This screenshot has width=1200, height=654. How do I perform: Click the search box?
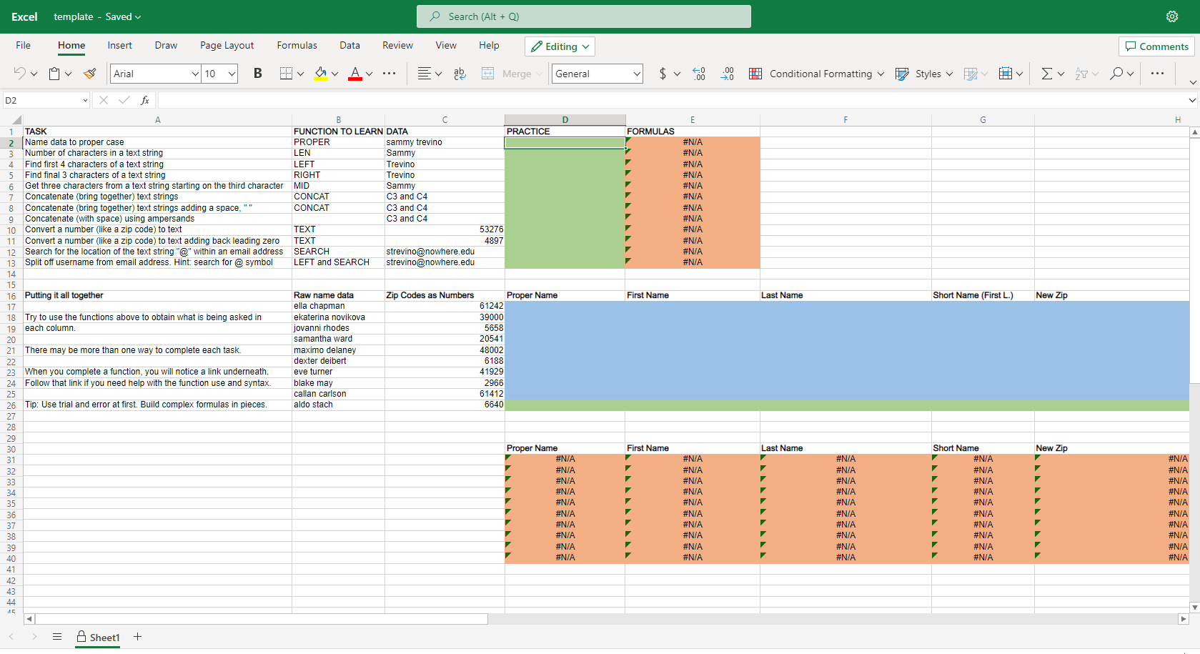click(x=584, y=16)
